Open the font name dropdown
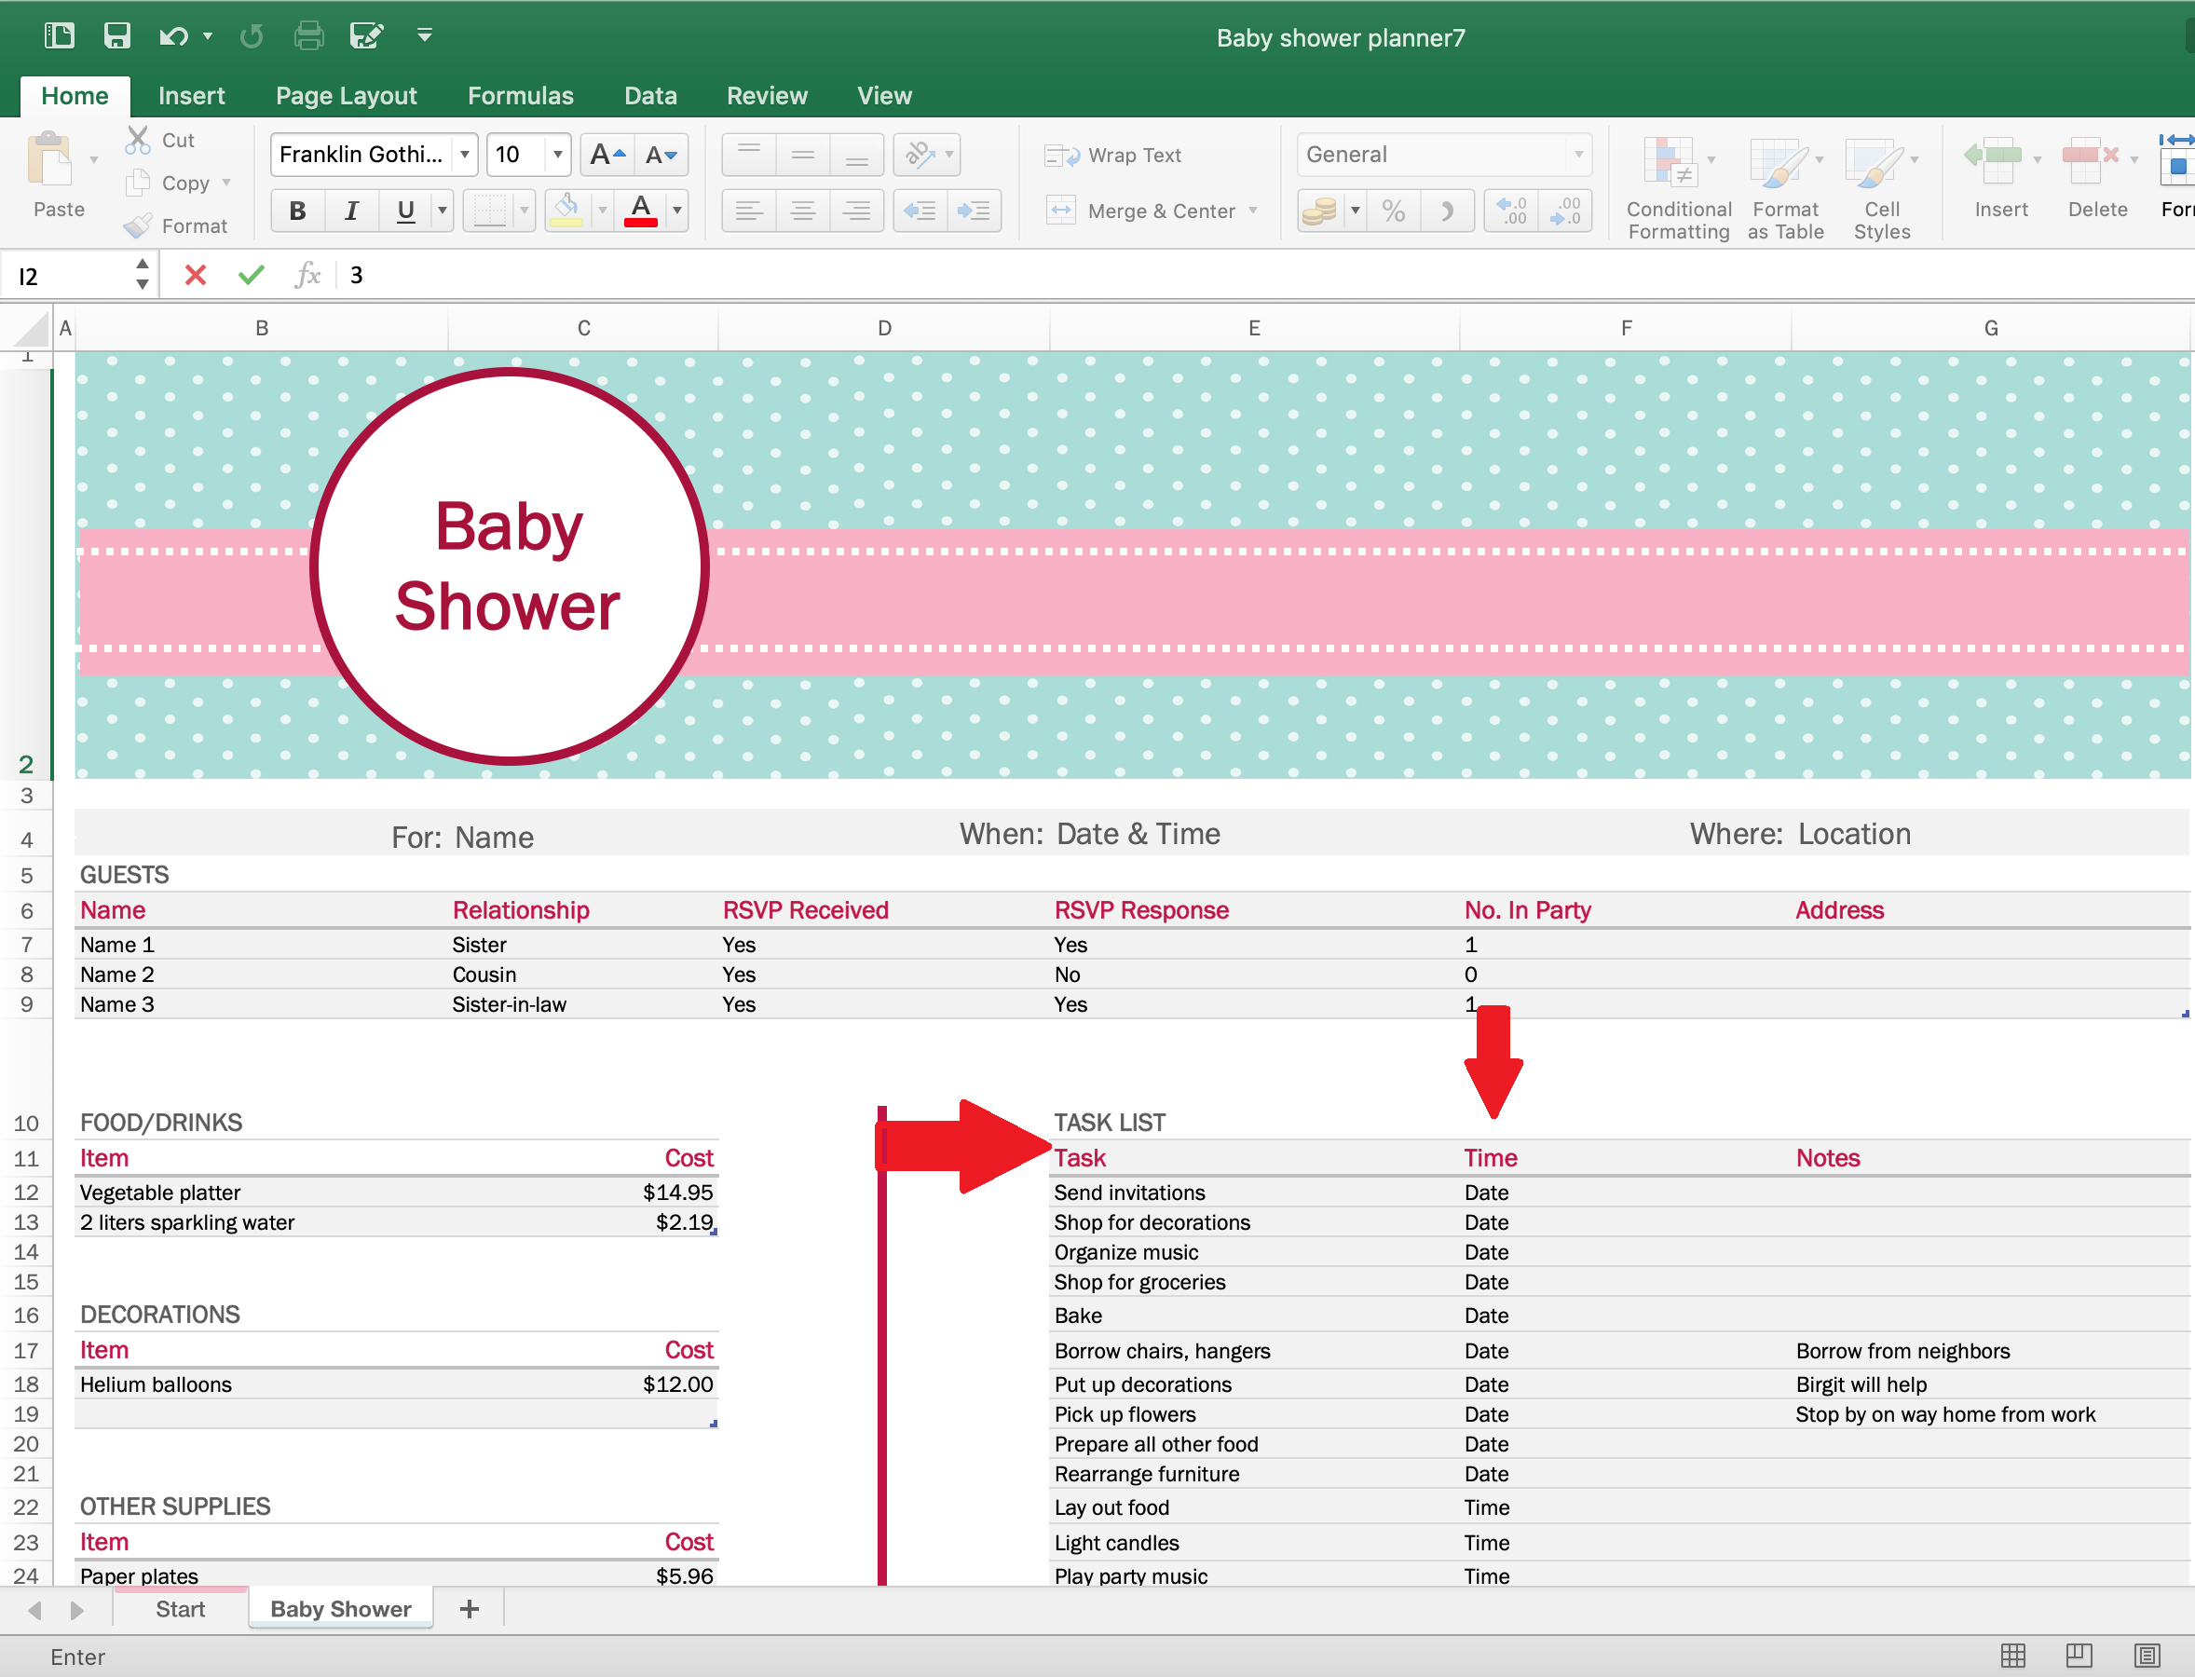The width and height of the screenshot is (2195, 1677). click(x=464, y=154)
